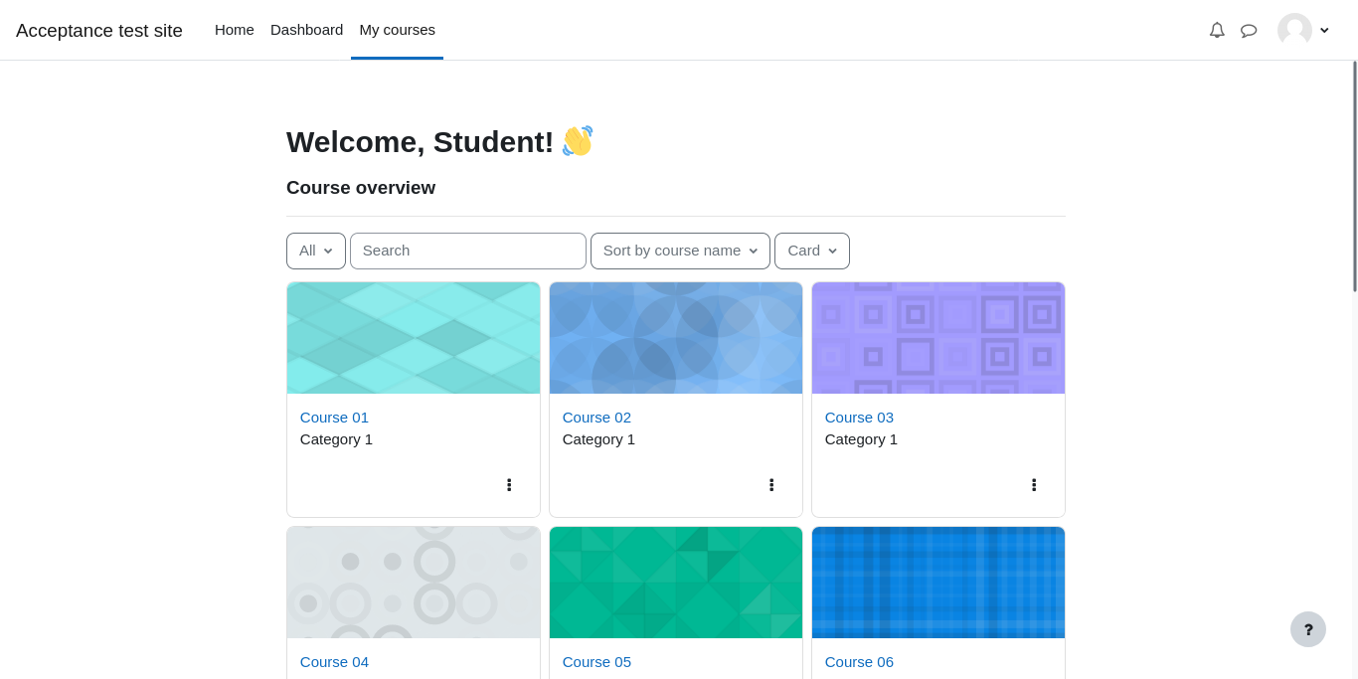Open the Course 01 link

334,418
